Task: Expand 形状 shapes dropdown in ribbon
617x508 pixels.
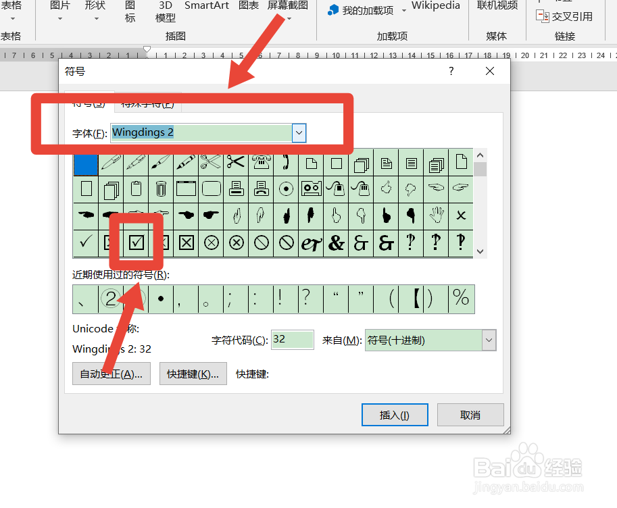Action: 97,18
